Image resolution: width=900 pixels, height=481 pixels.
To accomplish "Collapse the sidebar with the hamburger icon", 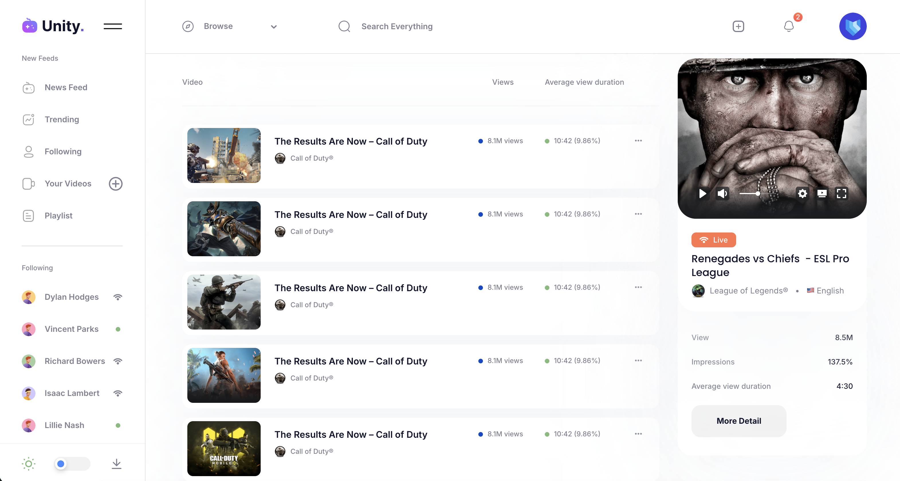I will 113,26.
